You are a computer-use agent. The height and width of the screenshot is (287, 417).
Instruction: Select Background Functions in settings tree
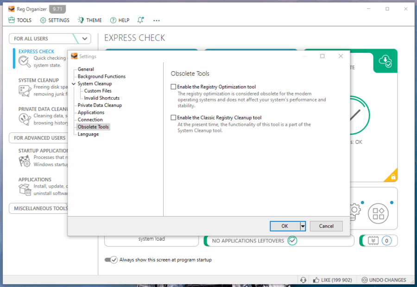(x=101, y=76)
